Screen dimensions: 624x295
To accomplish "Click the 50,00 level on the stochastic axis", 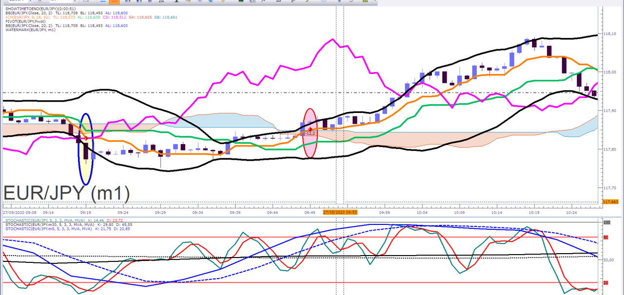I will 609,260.
